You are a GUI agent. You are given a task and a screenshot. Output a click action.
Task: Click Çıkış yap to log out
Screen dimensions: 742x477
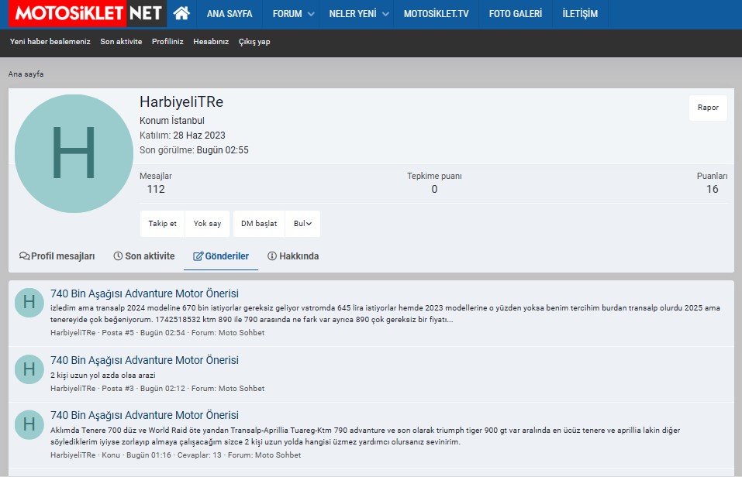tap(254, 42)
